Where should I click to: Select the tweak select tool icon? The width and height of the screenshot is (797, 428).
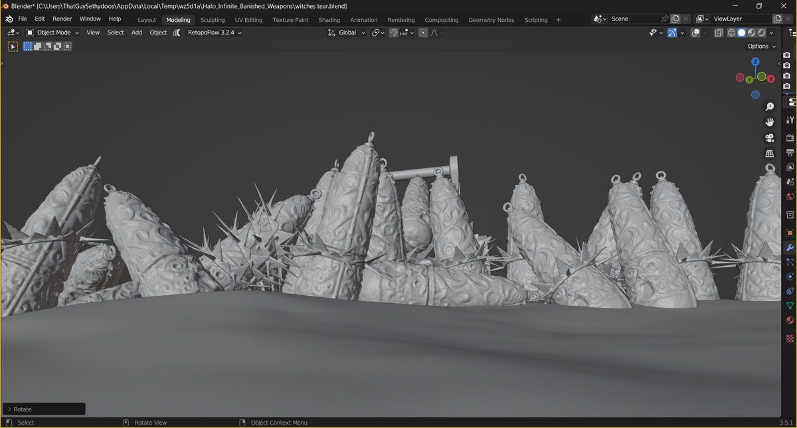tap(13, 47)
